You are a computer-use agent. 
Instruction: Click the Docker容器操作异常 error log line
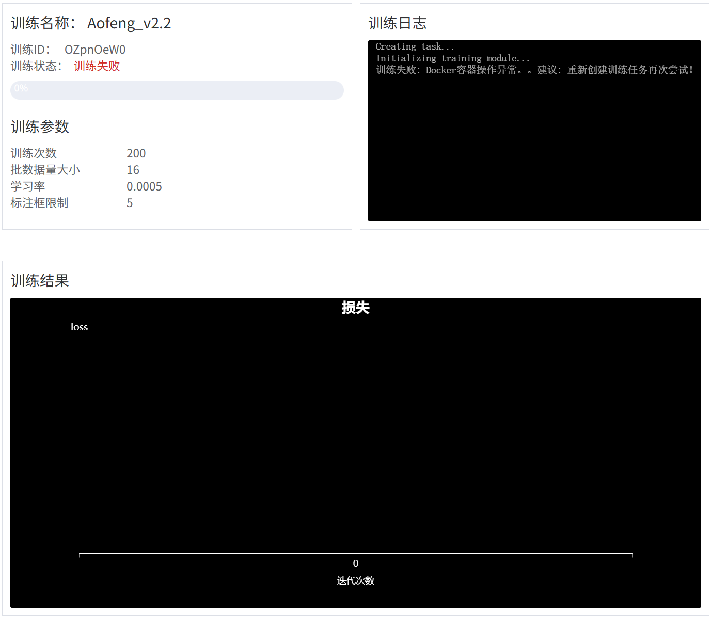click(x=534, y=70)
